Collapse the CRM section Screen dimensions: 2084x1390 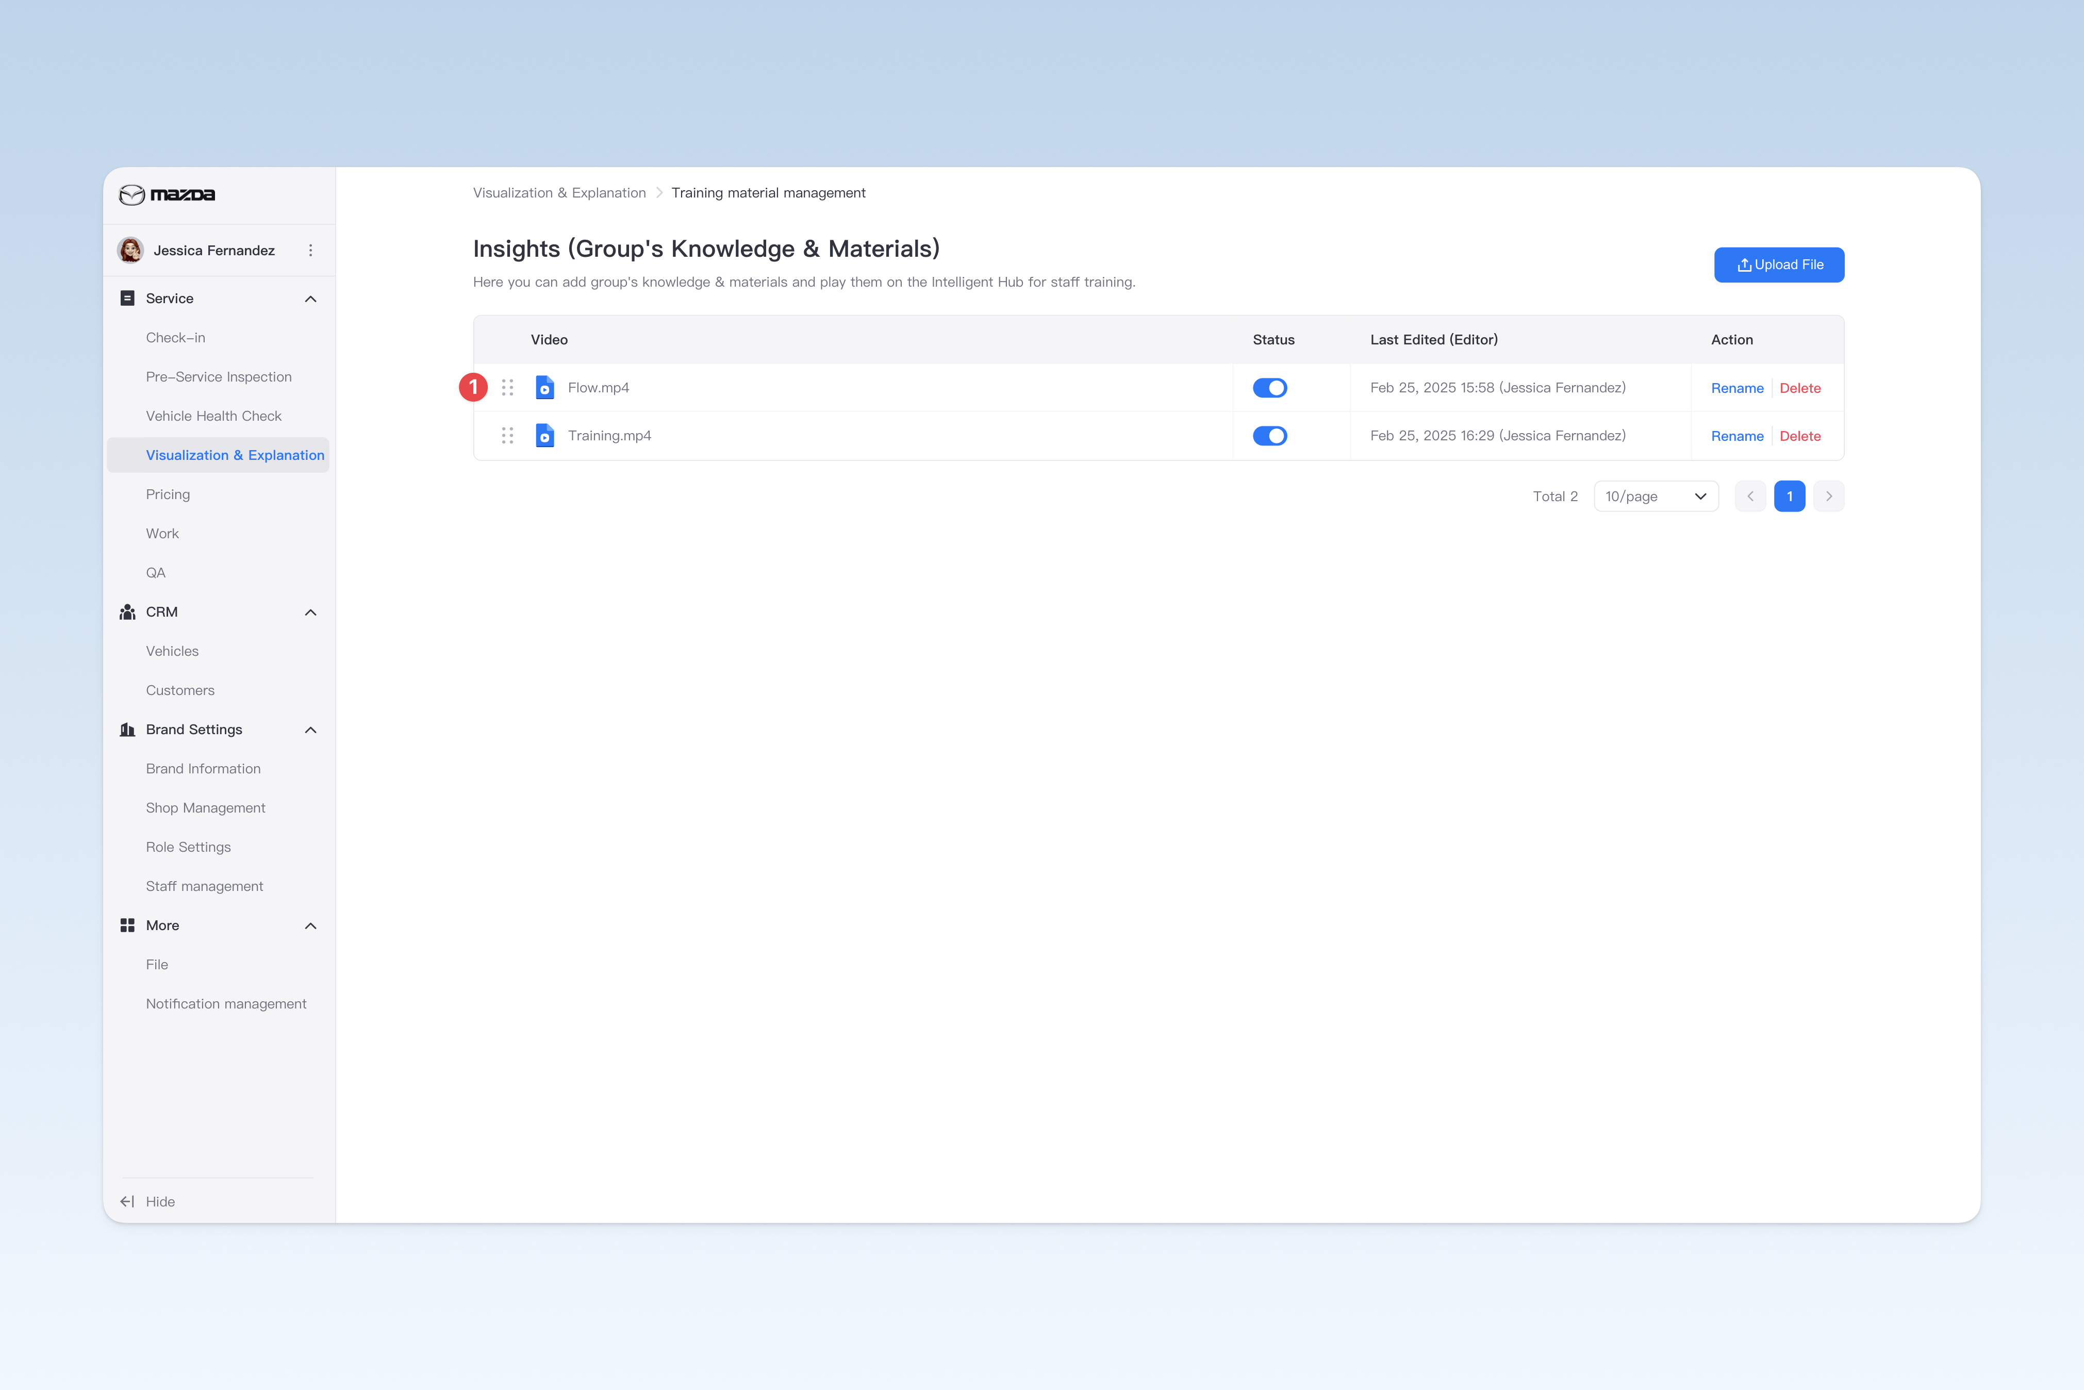[x=310, y=611]
